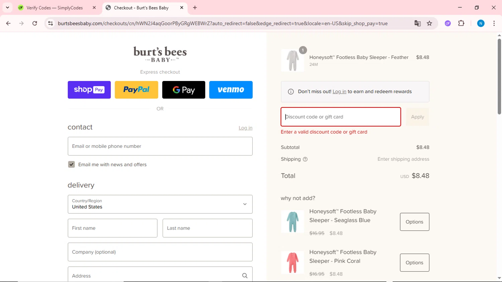Focus the Discount code or gift card field

(x=341, y=117)
